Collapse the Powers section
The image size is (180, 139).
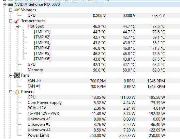[x=11, y=92]
